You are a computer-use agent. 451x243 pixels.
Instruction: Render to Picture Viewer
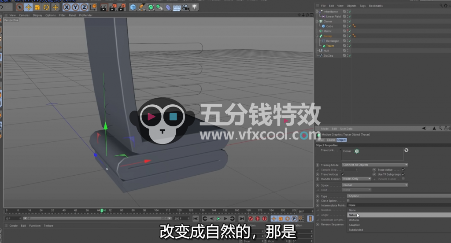coord(113,7)
